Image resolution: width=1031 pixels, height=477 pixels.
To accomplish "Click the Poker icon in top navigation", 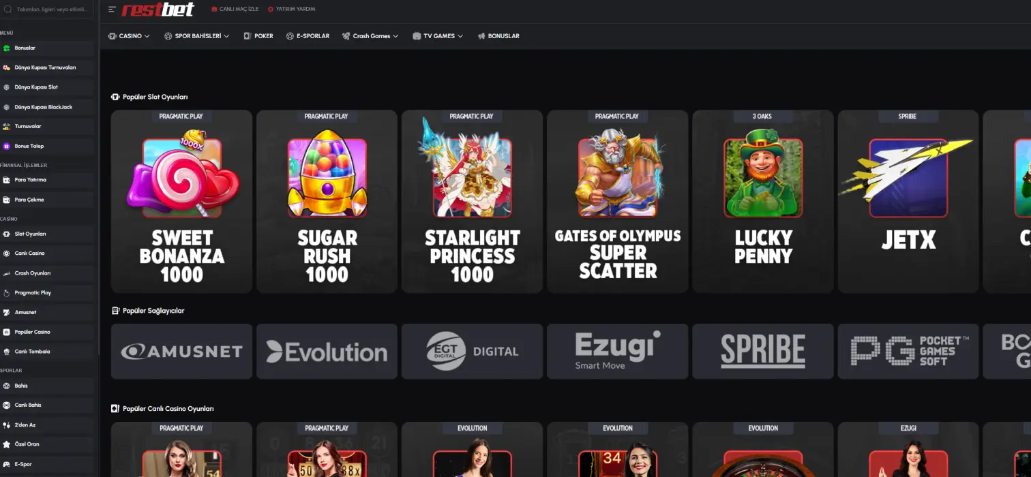I will (x=247, y=36).
